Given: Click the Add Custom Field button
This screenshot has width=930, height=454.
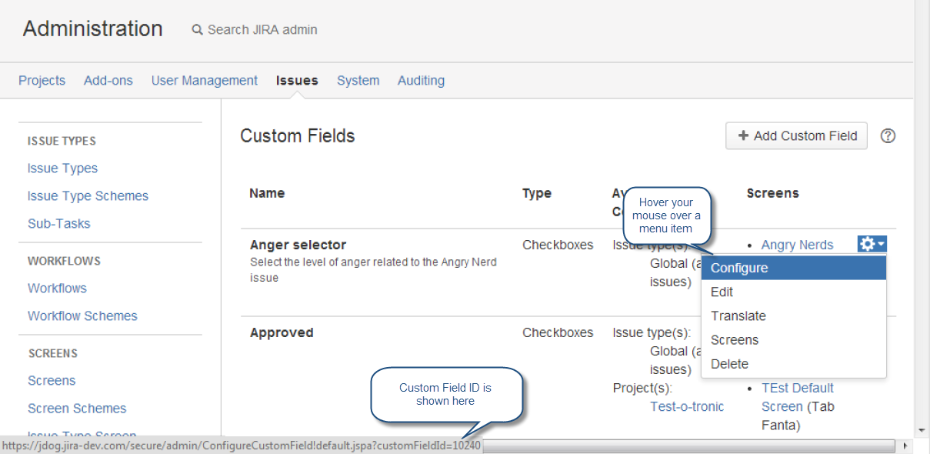Looking at the screenshot, I should [796, 136].
